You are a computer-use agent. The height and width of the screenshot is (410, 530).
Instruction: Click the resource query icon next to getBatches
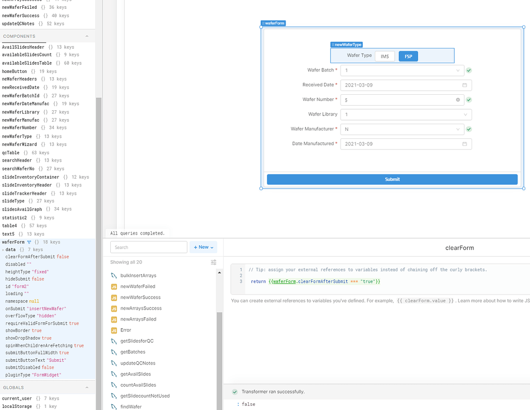[x=115, y=352]
